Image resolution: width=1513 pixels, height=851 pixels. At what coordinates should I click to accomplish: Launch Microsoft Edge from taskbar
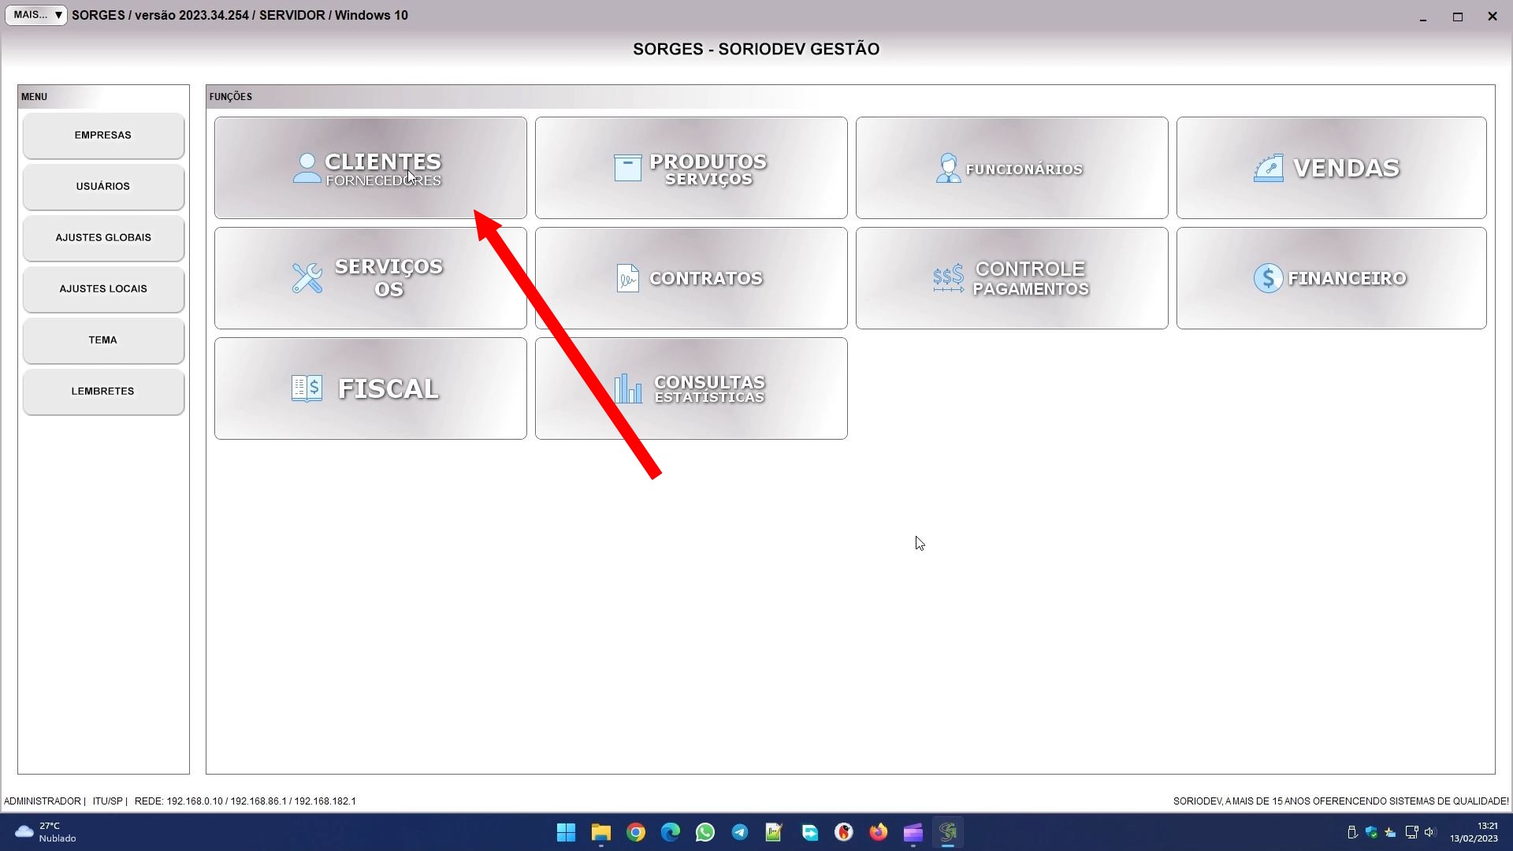click(x=670, y=832)
